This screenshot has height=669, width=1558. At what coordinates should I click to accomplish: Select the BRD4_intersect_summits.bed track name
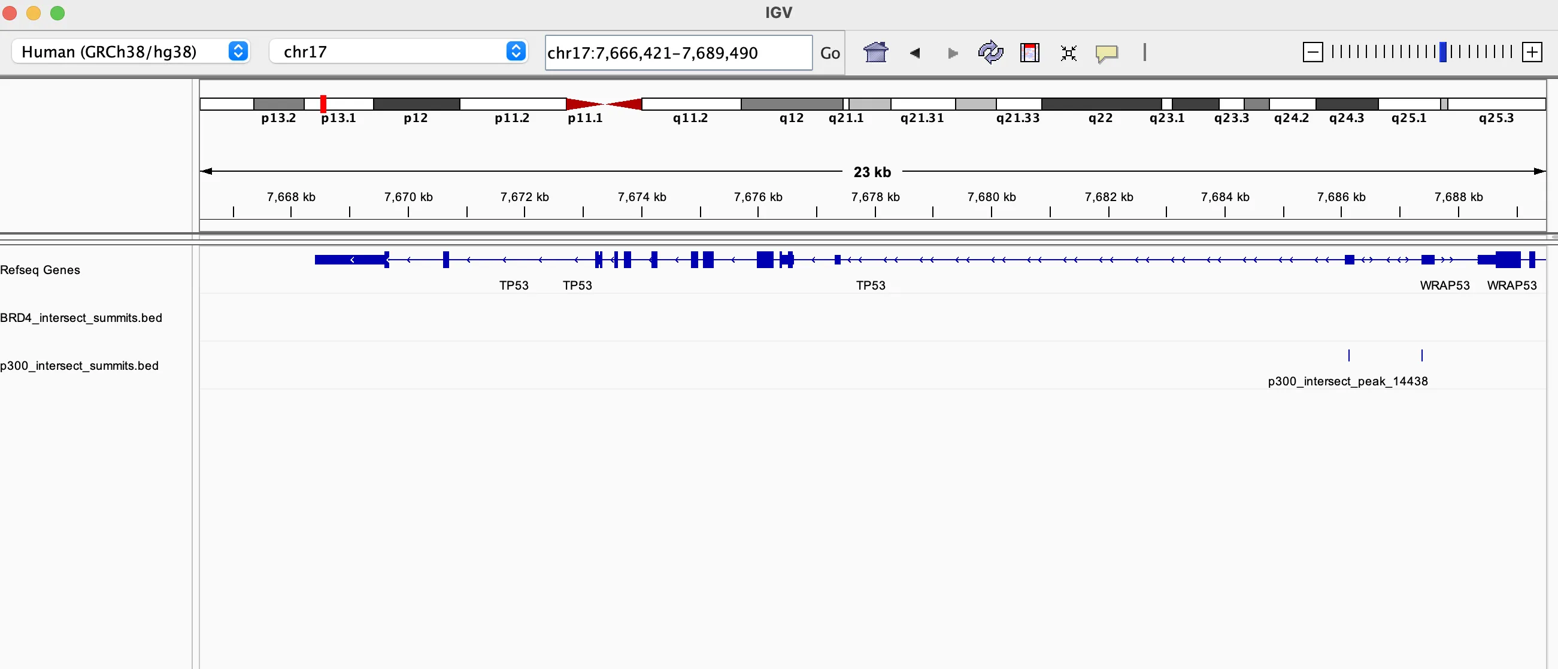click(x=81, y=318)
